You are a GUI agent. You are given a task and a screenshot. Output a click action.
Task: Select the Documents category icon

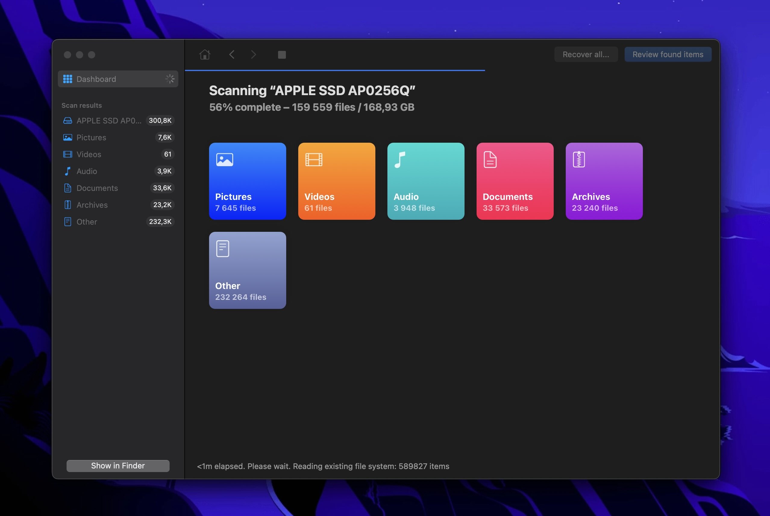[490, 160]
